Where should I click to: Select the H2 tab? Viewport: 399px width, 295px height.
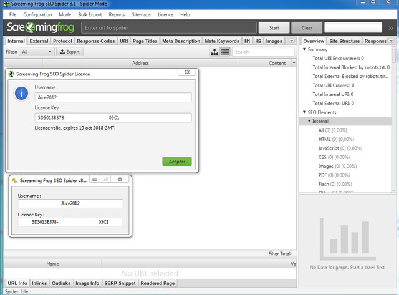point(258,41)
